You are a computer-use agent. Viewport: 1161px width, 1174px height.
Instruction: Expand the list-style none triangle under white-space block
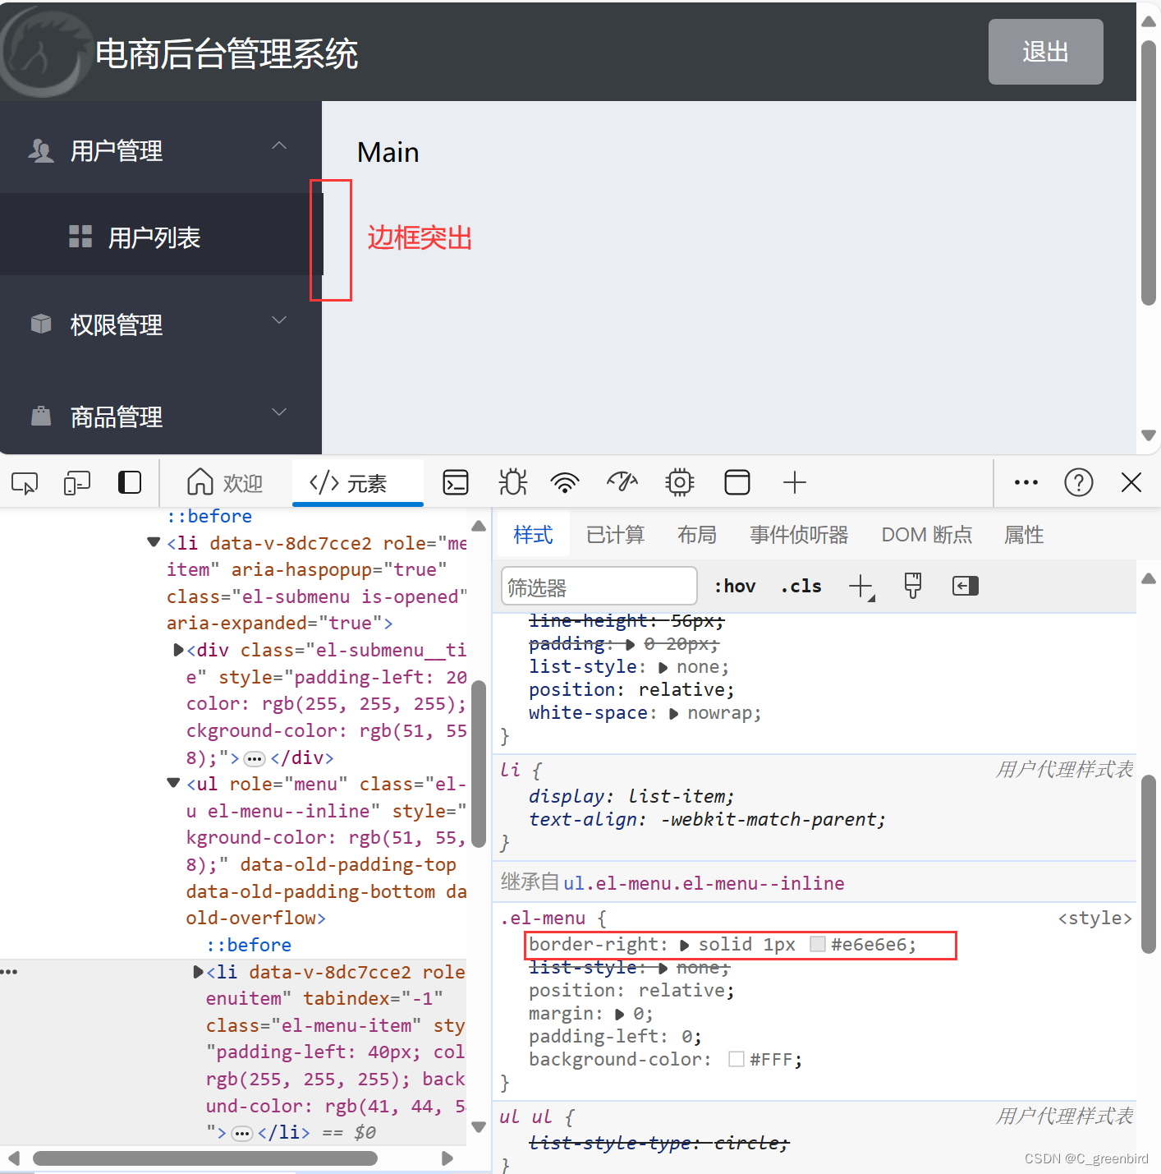point(663,668)
